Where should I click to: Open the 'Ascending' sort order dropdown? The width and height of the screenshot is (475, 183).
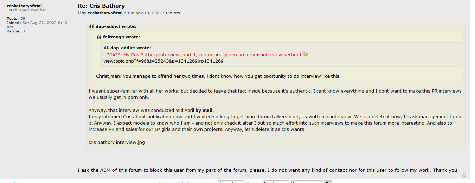pyautogui.click(x=307, y=182)
